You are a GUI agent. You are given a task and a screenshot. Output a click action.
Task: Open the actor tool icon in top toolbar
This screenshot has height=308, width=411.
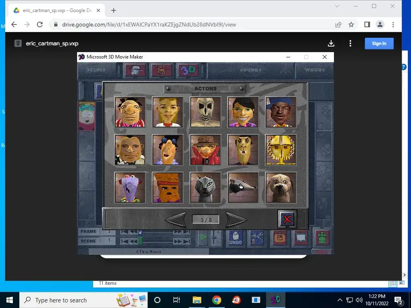pos(135,70)
